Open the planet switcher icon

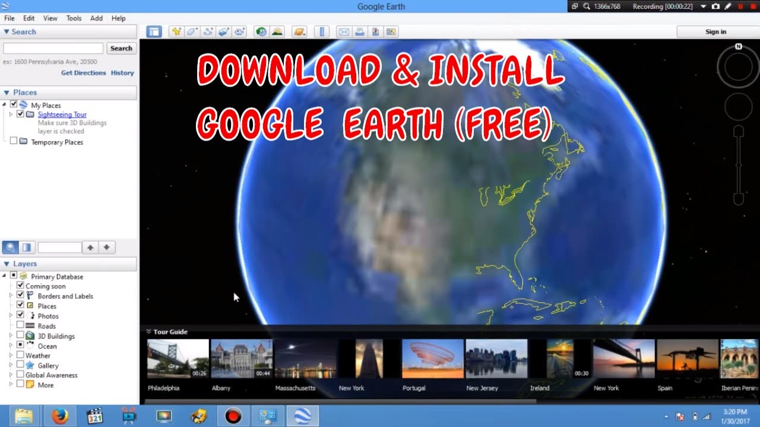point(300,32)
